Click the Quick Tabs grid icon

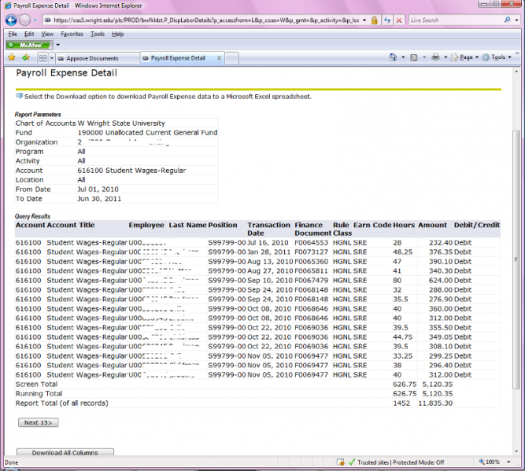point(43,58)
